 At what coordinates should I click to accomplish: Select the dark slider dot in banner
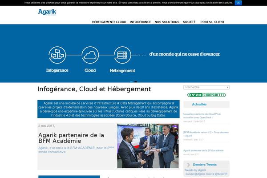[136, 82]
